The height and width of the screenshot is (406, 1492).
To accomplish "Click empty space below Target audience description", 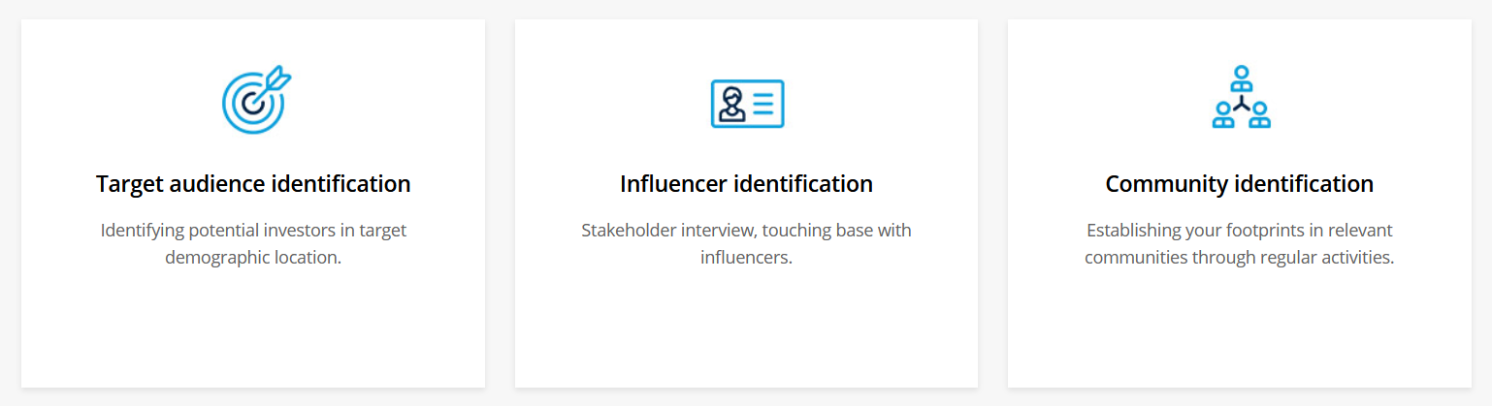I will pos(253,329).
